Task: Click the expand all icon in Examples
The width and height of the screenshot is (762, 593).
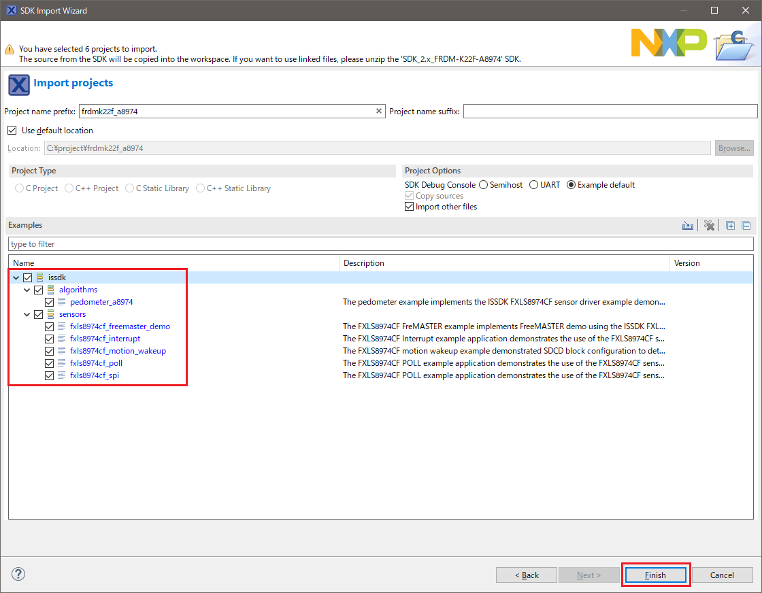Action: pos(731,226)
